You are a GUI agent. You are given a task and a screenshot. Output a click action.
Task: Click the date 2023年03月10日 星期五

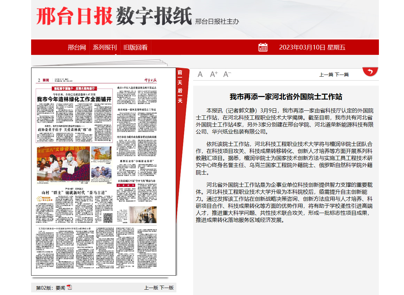tap(312, 47)
